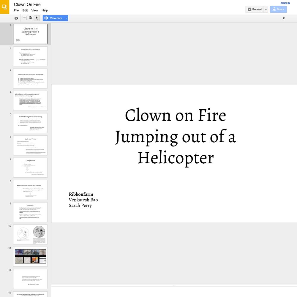Click the View only button
The width and height of the screenshot is (297, 297).
click(x=53, y=18)
